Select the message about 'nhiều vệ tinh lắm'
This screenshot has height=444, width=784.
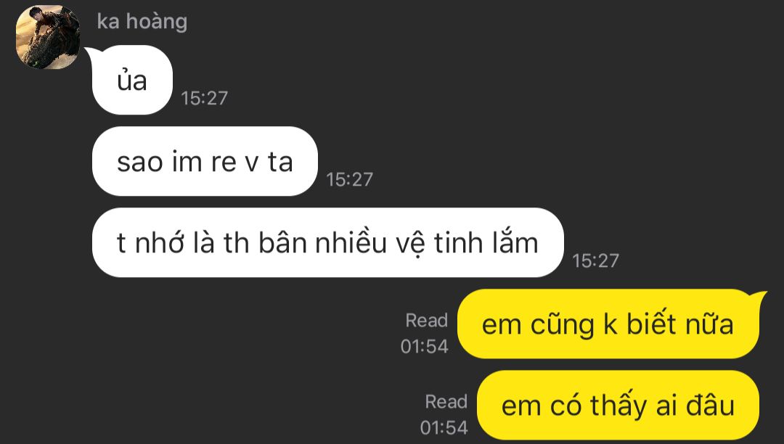328,243
